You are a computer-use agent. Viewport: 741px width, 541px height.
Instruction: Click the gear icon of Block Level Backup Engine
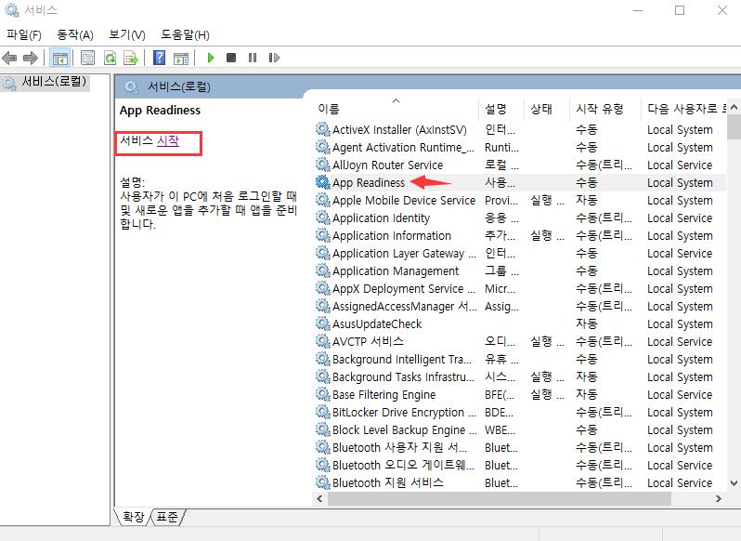tap(323, 429)
